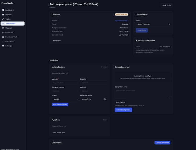Image resolution: width=196 pixels, height=150 pixels.
Task: Click the Dashboard grid icon
Action: coord(3,10)
